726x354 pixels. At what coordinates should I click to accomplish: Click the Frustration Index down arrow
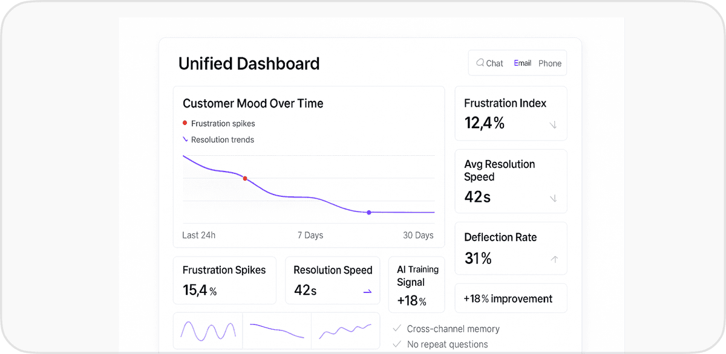[x=553, y=125]
